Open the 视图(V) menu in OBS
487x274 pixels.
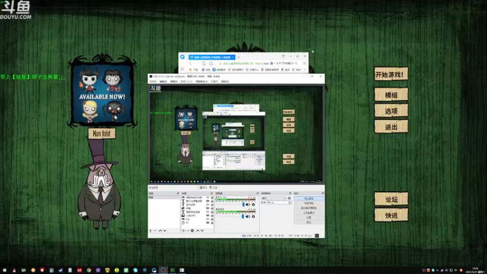173,82
